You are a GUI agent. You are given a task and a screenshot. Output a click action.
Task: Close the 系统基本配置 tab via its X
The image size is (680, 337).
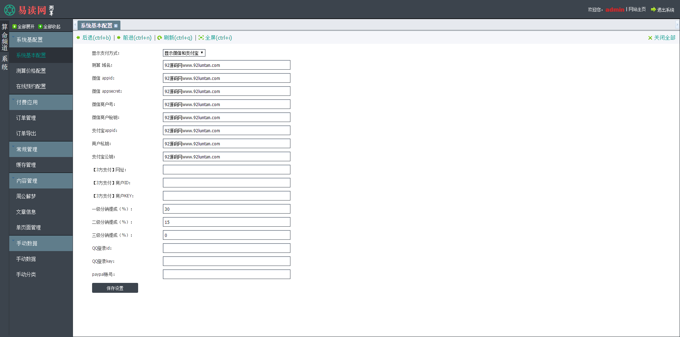pos(116,26)
